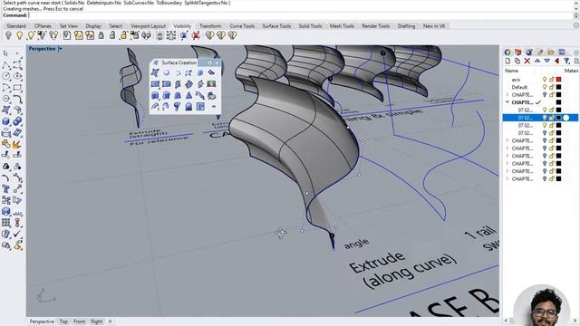Open the layer filter funnel icon
This screenshot has height=326, width=580.
[x=566, y=61]
